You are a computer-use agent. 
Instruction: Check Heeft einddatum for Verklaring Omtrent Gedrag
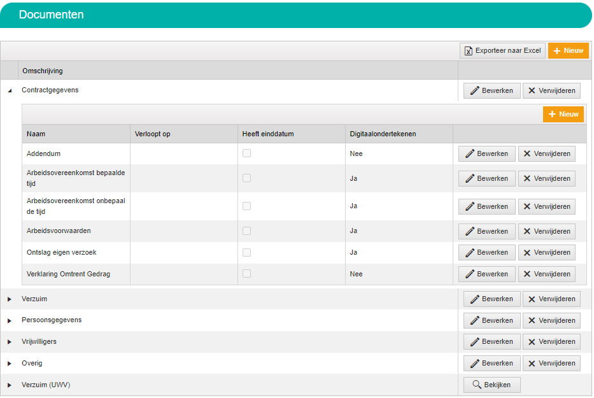pyautogui.click(x=246, y=274)
